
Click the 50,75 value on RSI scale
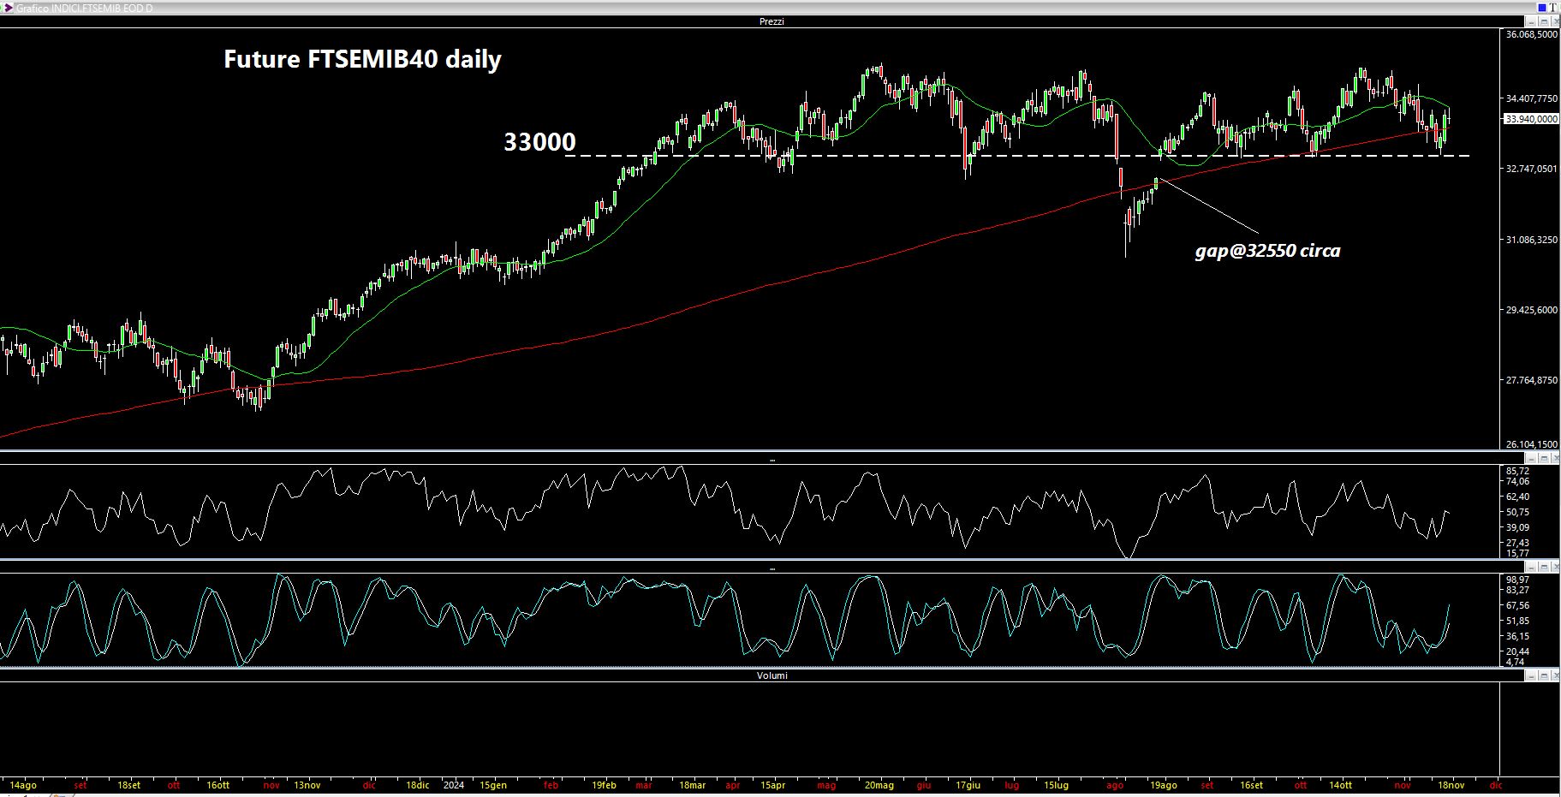[x=1517, y=512]
